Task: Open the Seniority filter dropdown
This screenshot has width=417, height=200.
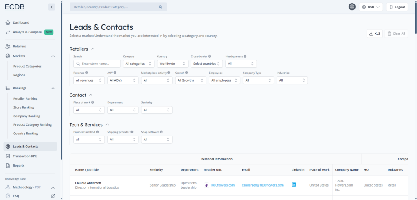Action: (x=157, y=110)
